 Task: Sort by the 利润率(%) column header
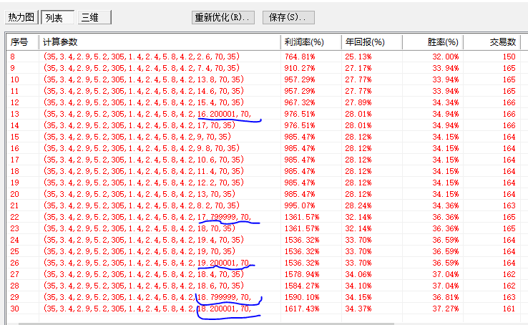311,42
